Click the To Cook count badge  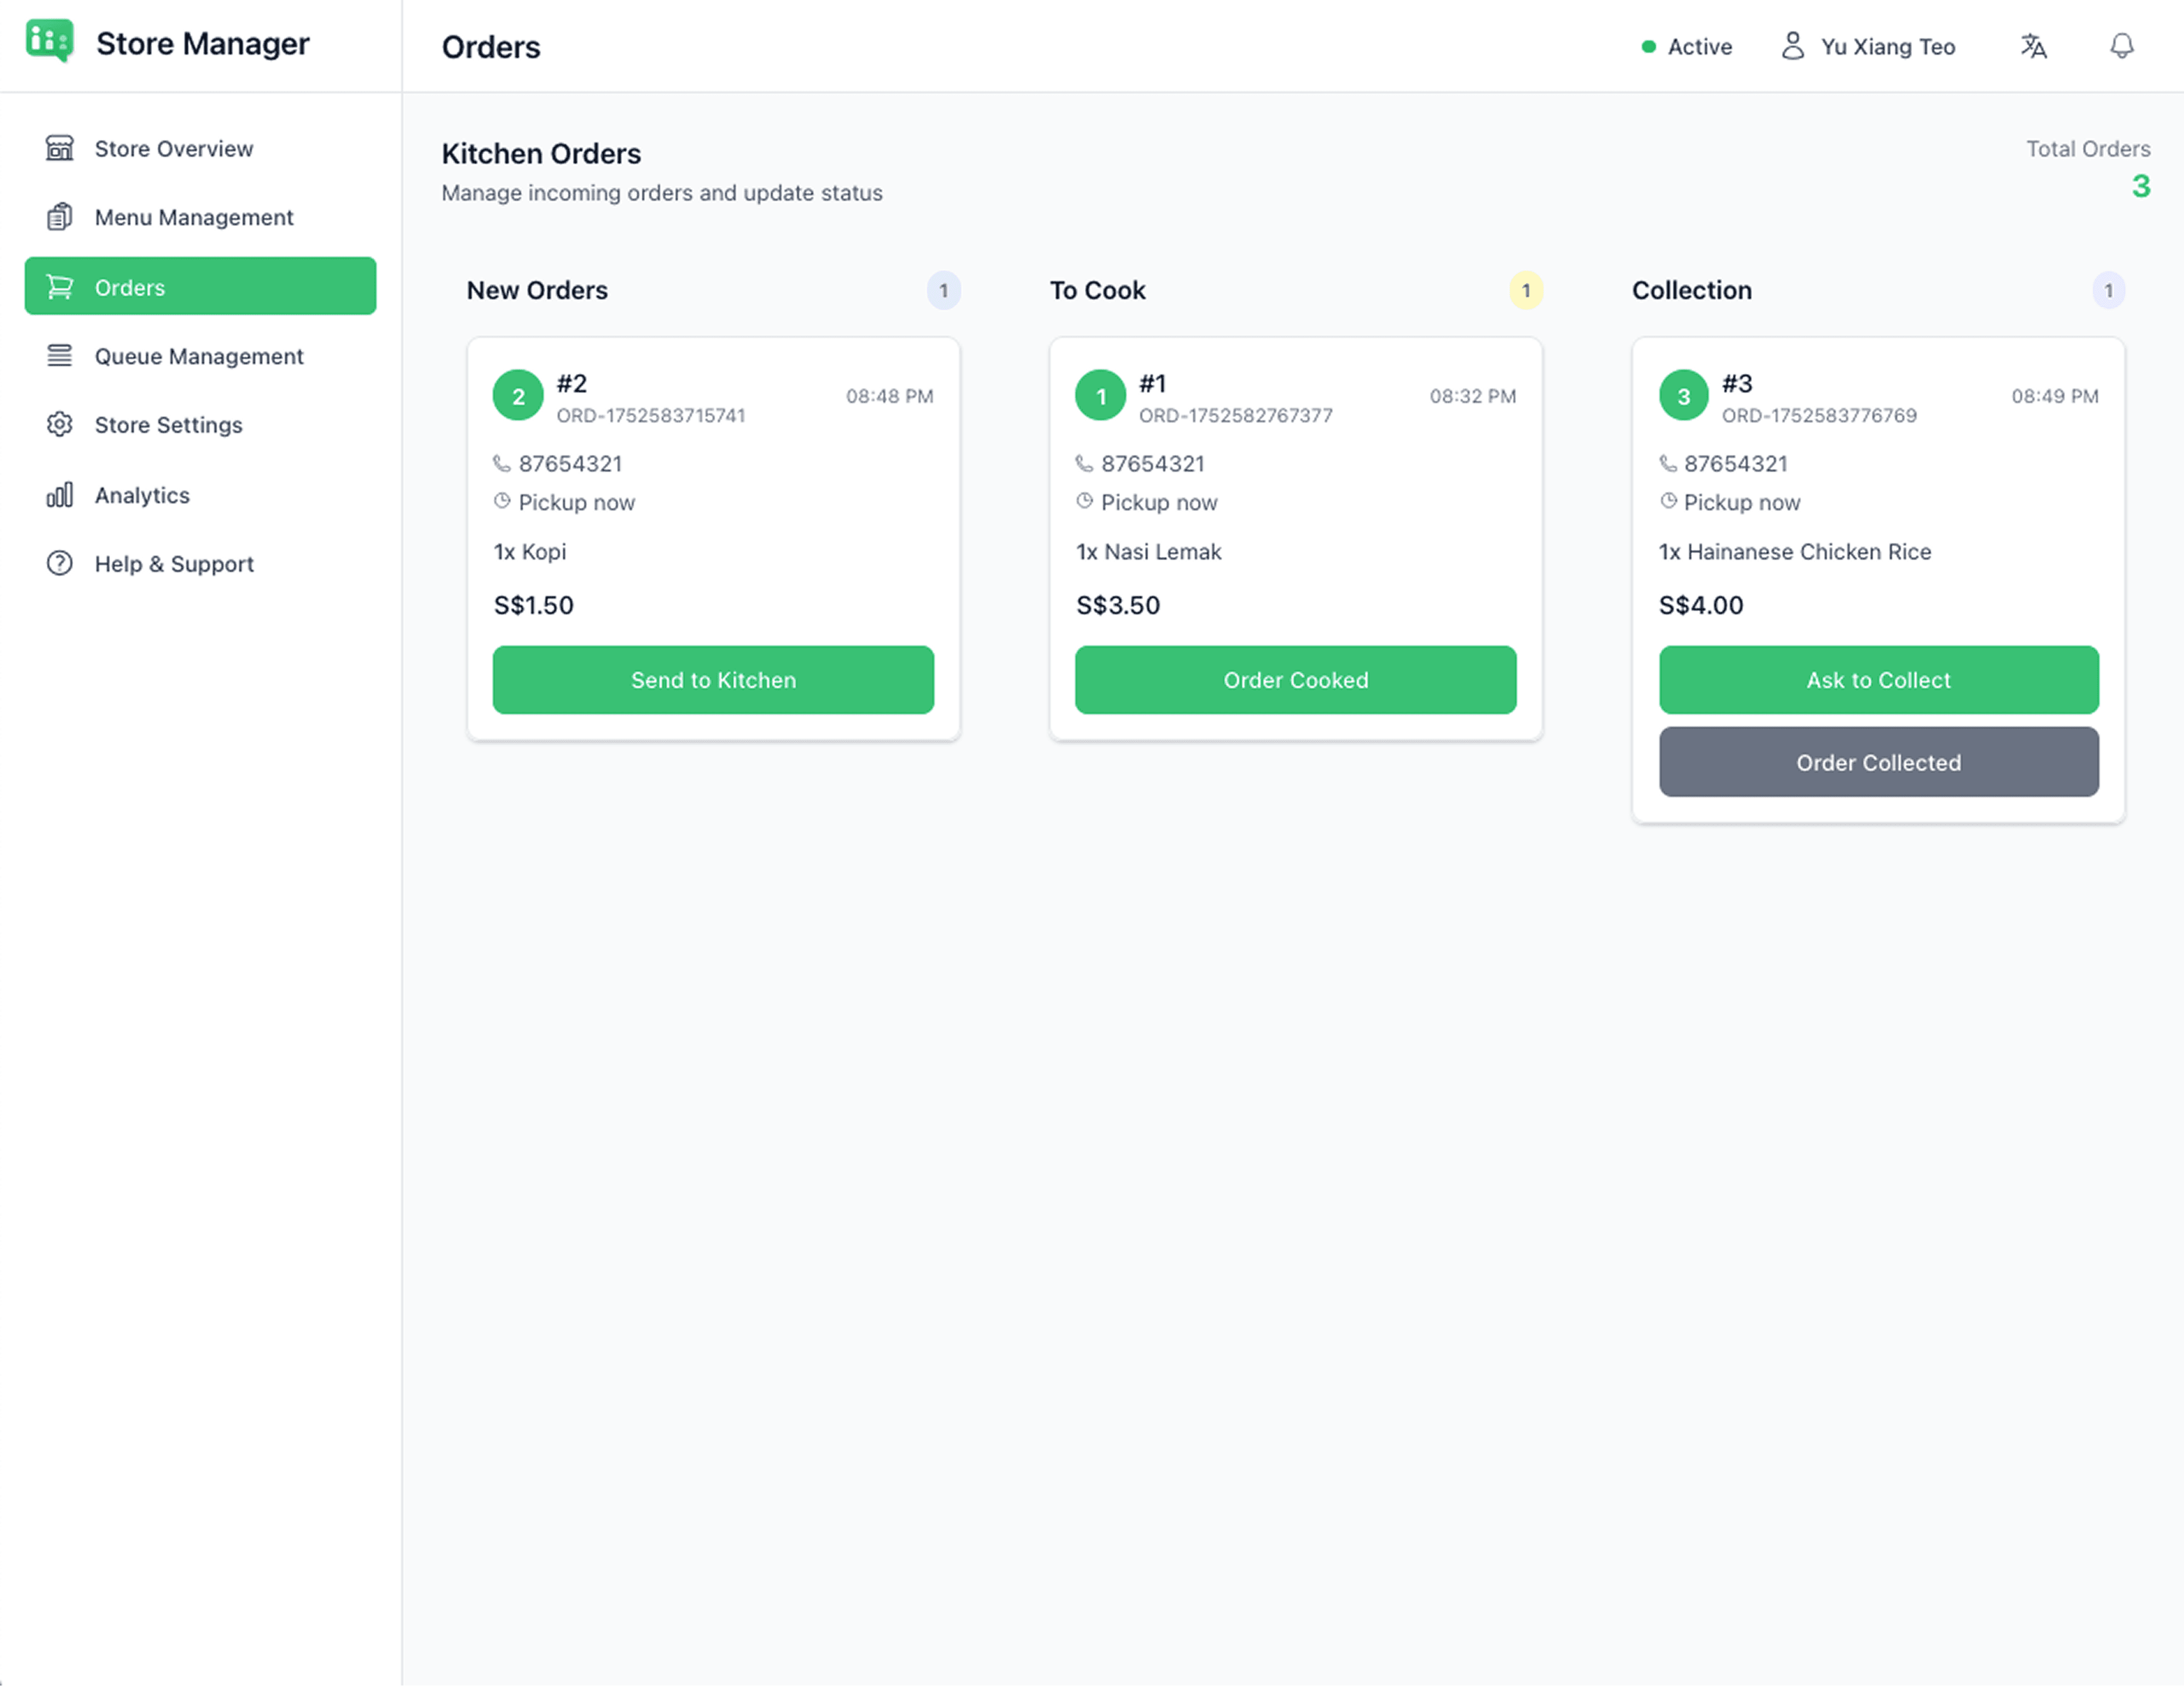(x=1525, y=290)
